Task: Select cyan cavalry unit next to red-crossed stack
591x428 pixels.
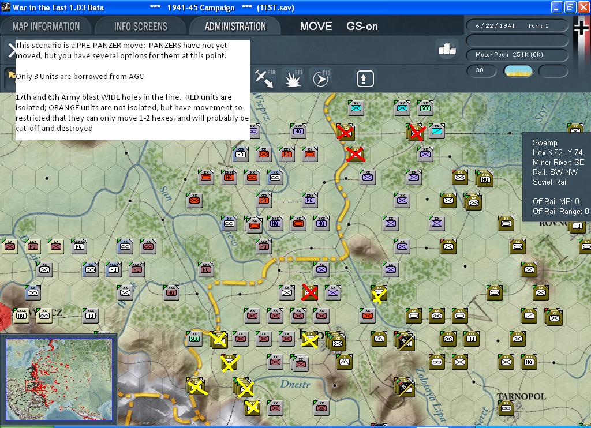Action: [x=437, y=131]
